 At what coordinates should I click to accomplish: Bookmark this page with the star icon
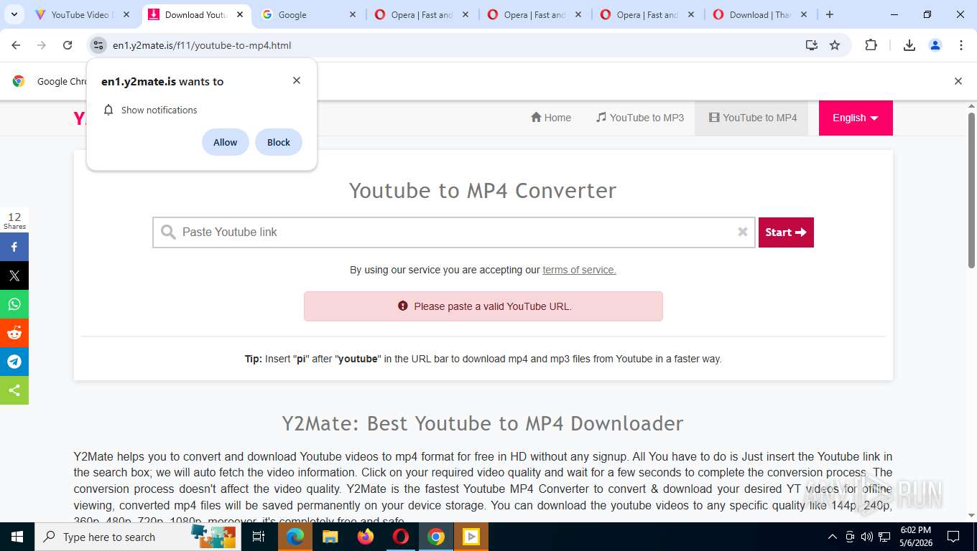(835, 45)
